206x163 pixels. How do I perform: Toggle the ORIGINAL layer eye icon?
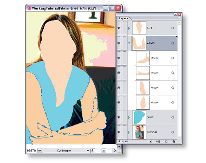(x=119, y=132)
